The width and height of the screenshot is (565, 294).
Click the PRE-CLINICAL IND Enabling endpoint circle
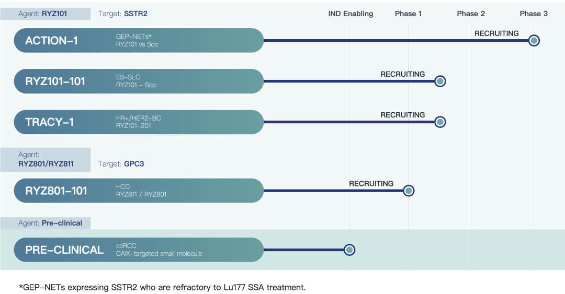point(349,250)
